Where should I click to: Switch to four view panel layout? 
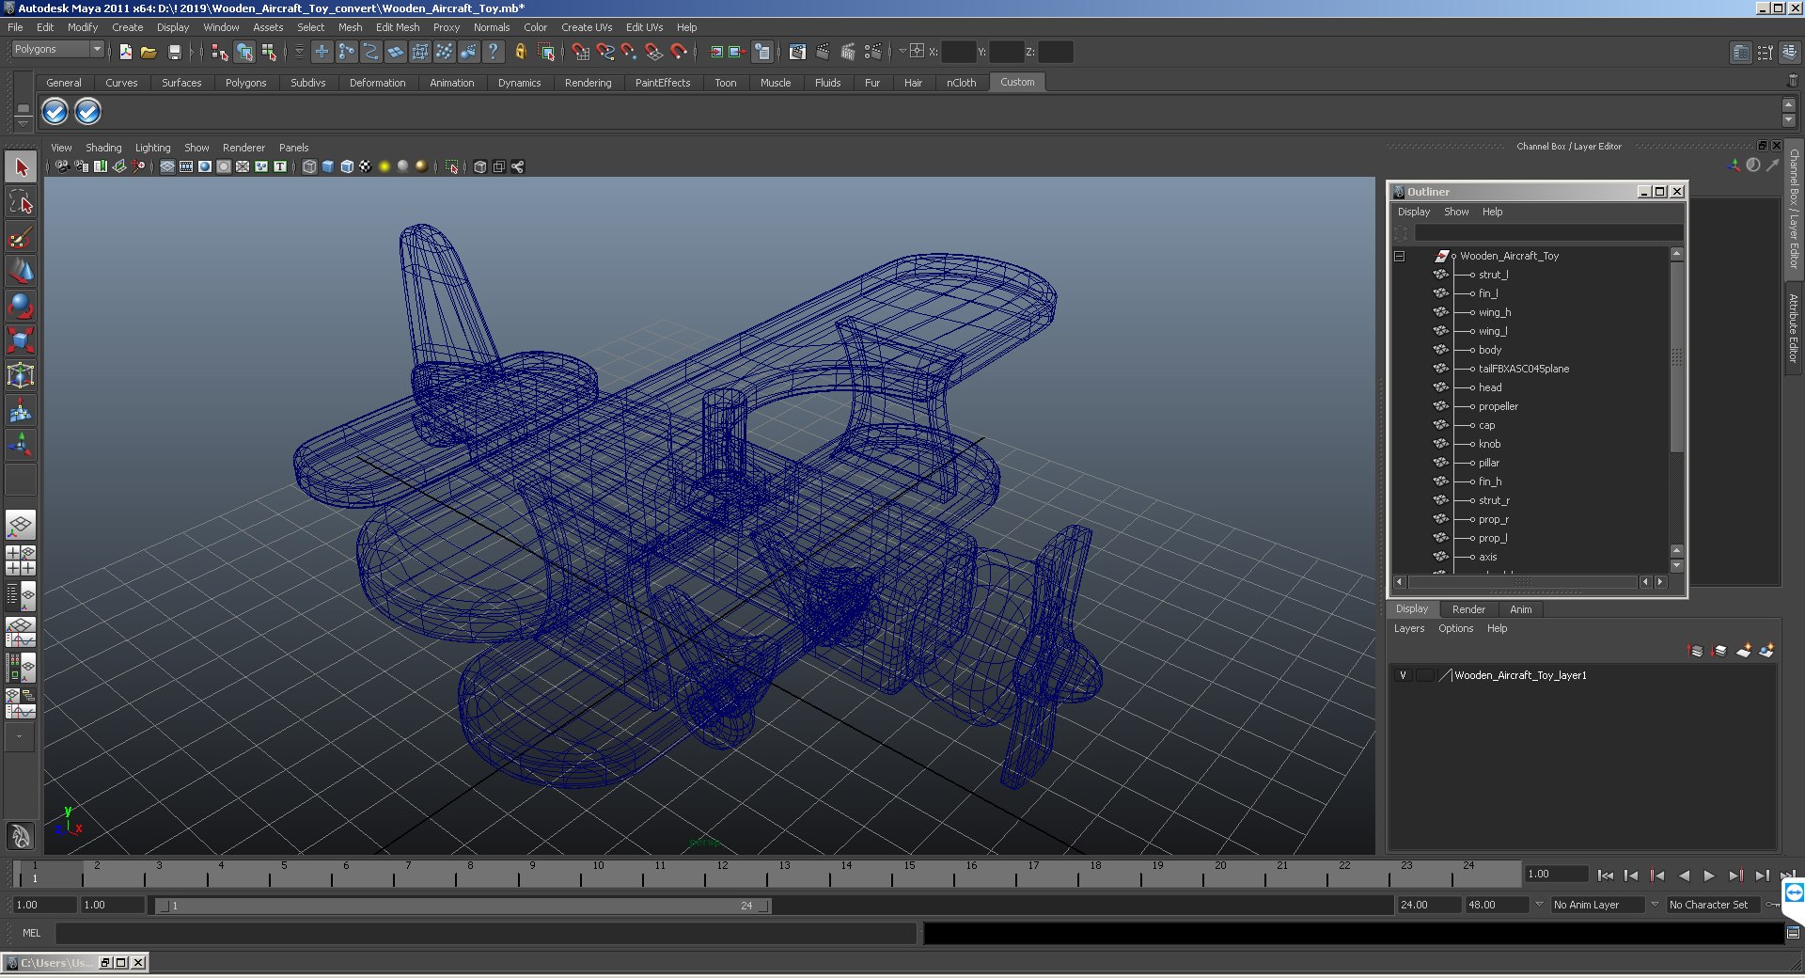pyautogui.click(x=21, y=560)
